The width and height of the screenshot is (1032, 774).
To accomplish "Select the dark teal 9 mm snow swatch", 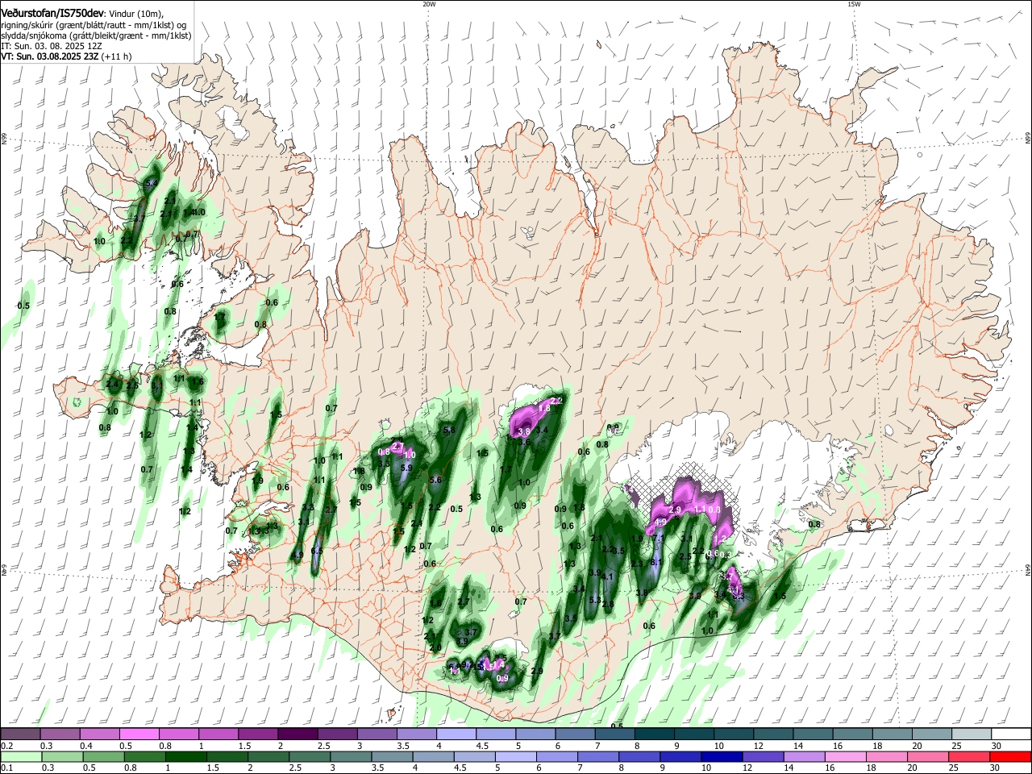I will pyautogui.click(x=694, y=734).
